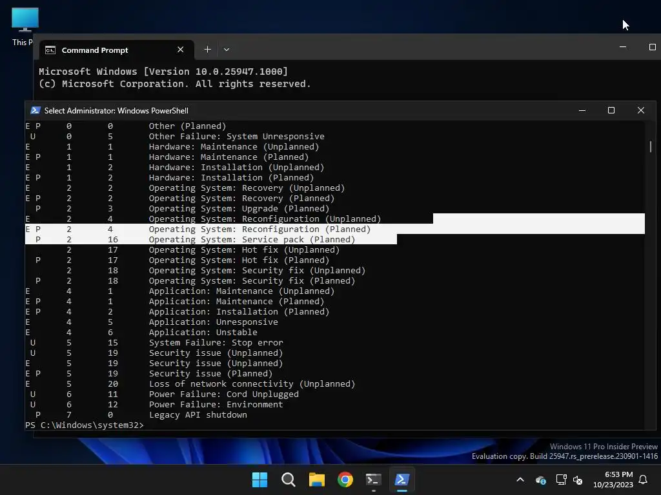661x495 pixels.
Task: Click 'Power Failure: Cord Unplugged' line
Action: coord(224,394)
